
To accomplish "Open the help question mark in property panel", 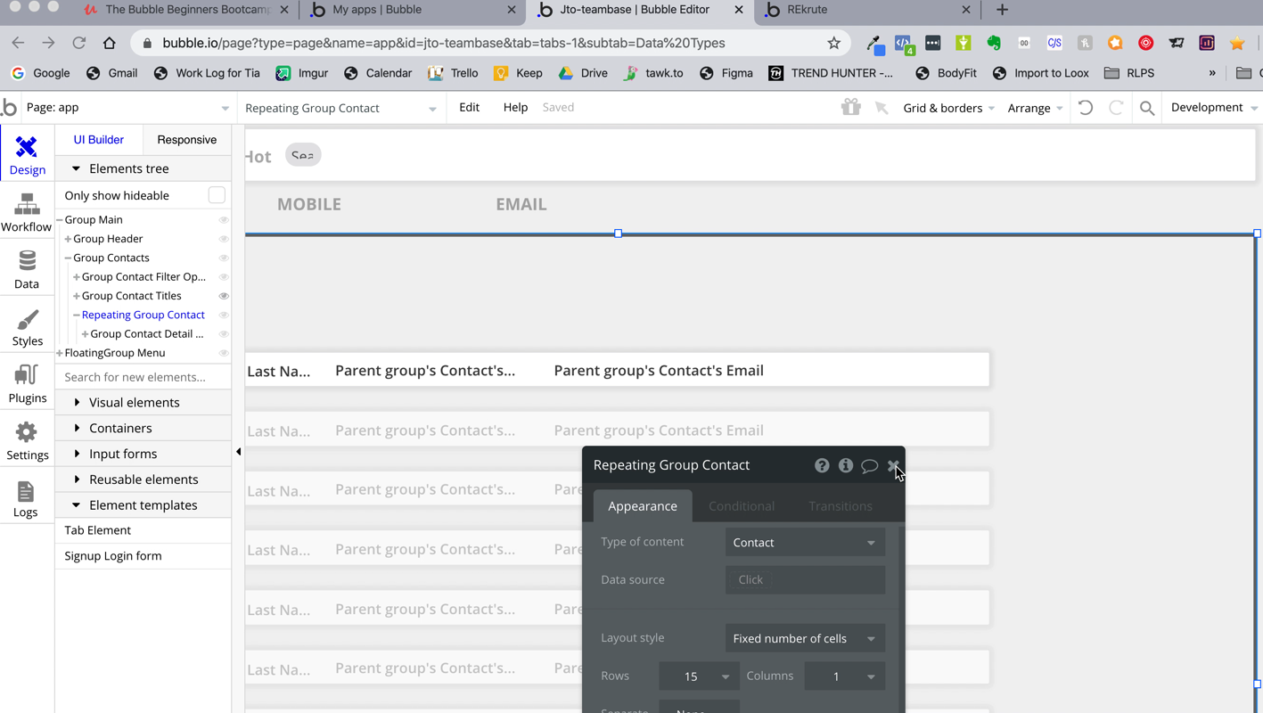I will coord(822,465).
